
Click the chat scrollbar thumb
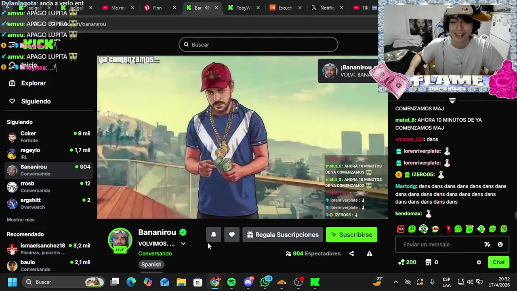[x=515, y=215]
